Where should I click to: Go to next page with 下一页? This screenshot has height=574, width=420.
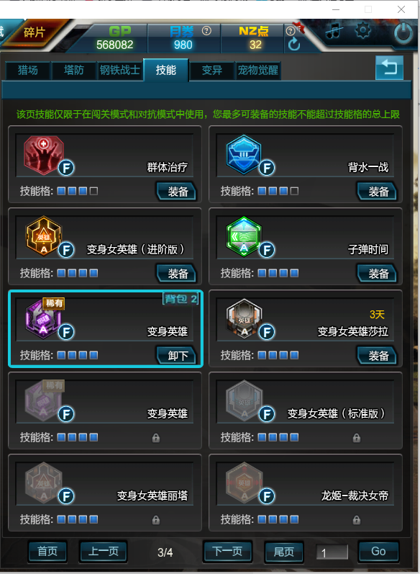[227, 551]
